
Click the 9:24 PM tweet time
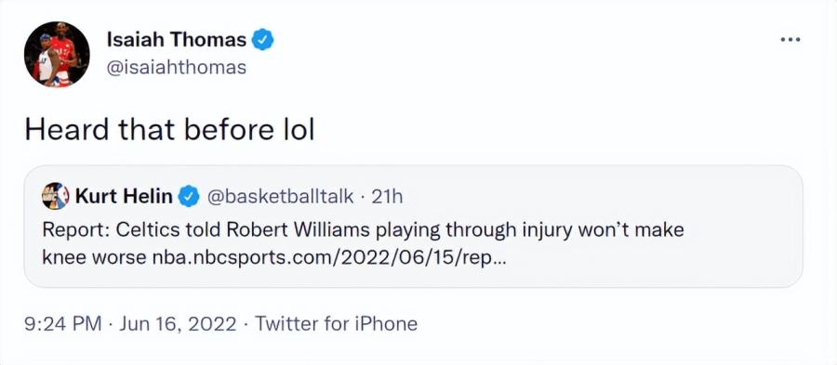click(62, 323)
